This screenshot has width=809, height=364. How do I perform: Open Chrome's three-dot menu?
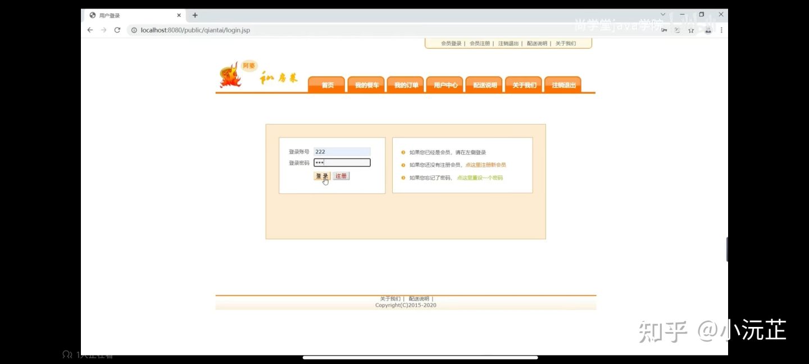click(721, 30)
